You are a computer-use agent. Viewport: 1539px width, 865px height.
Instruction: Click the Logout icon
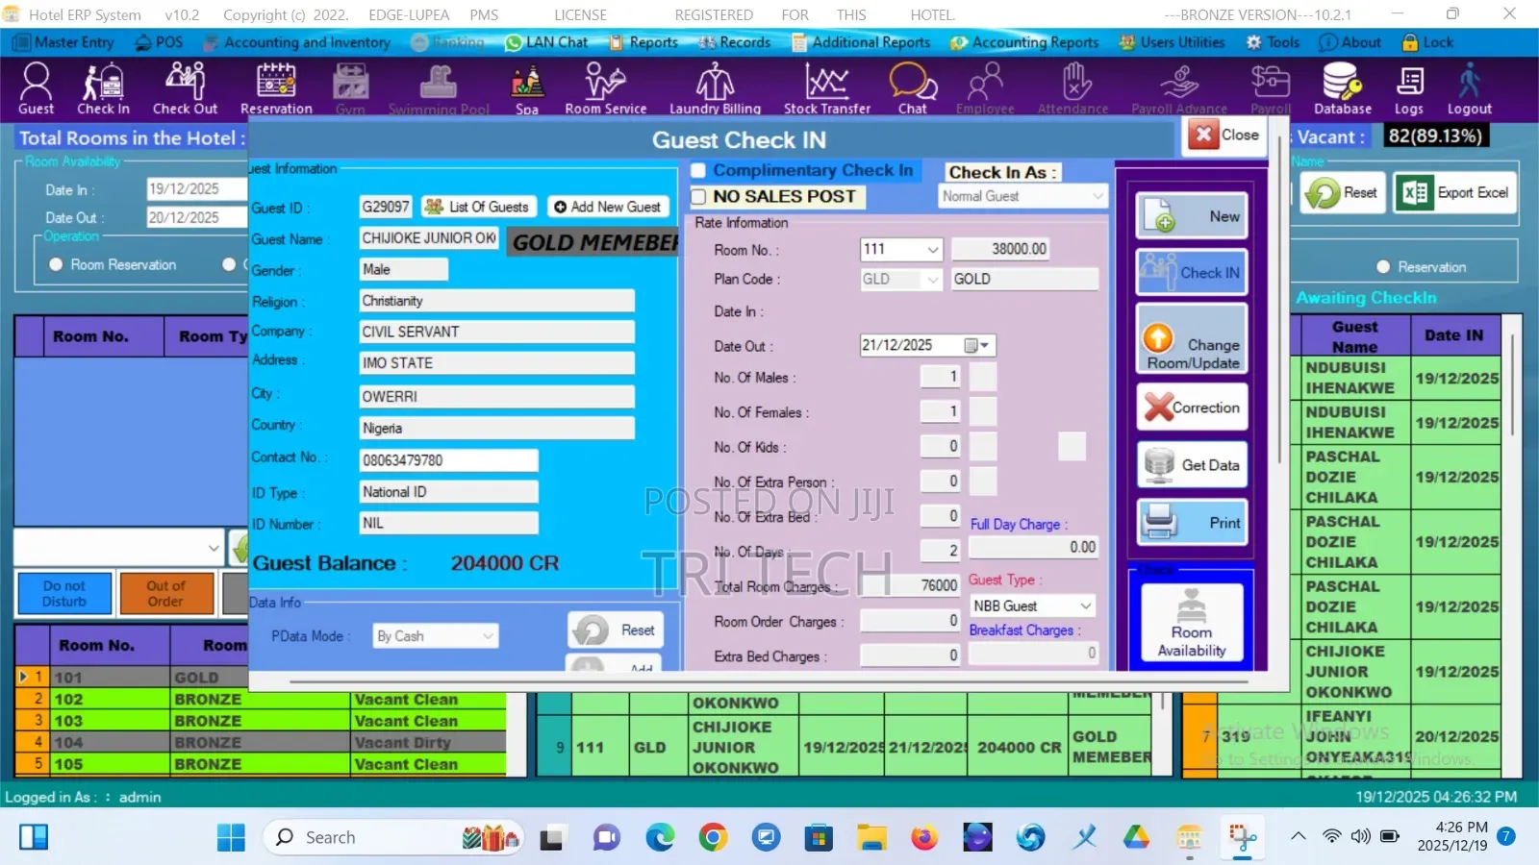point(1469,88)
